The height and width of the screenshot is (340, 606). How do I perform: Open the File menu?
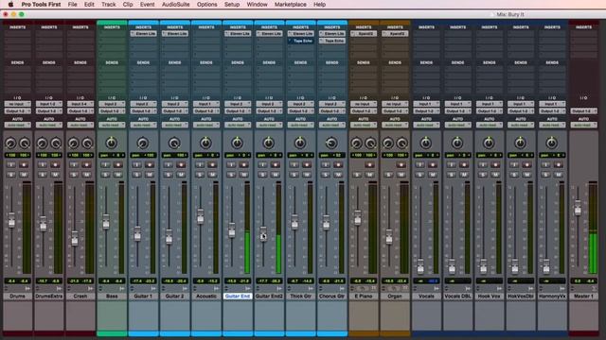click(72, 4)
